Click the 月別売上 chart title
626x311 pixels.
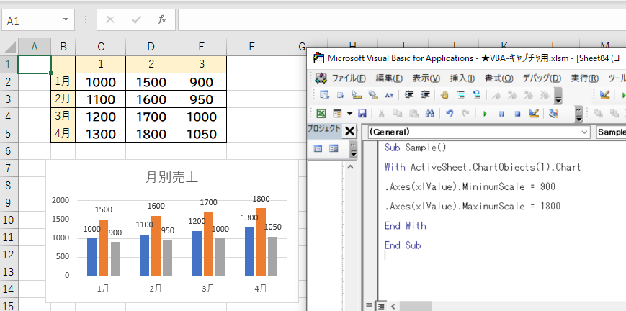tap(171, 177)
